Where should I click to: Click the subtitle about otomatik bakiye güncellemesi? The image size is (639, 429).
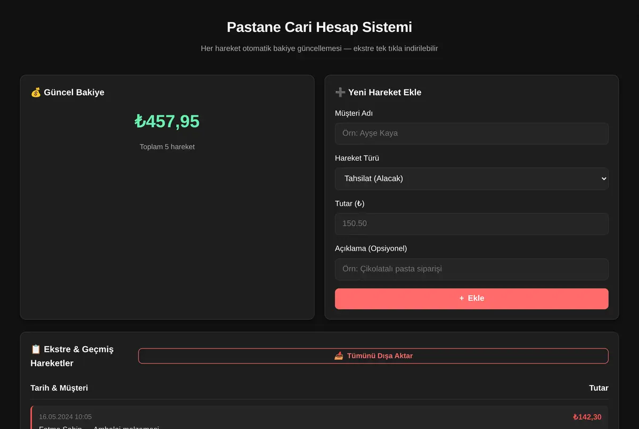click(319, 48)
